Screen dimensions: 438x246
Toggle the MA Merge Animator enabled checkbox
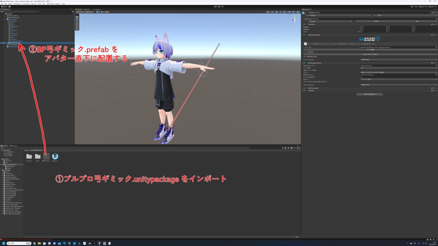click(306, 62)
